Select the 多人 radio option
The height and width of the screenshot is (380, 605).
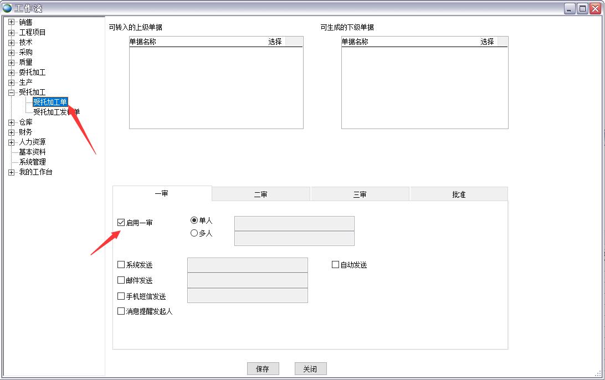tap(194, 233)
